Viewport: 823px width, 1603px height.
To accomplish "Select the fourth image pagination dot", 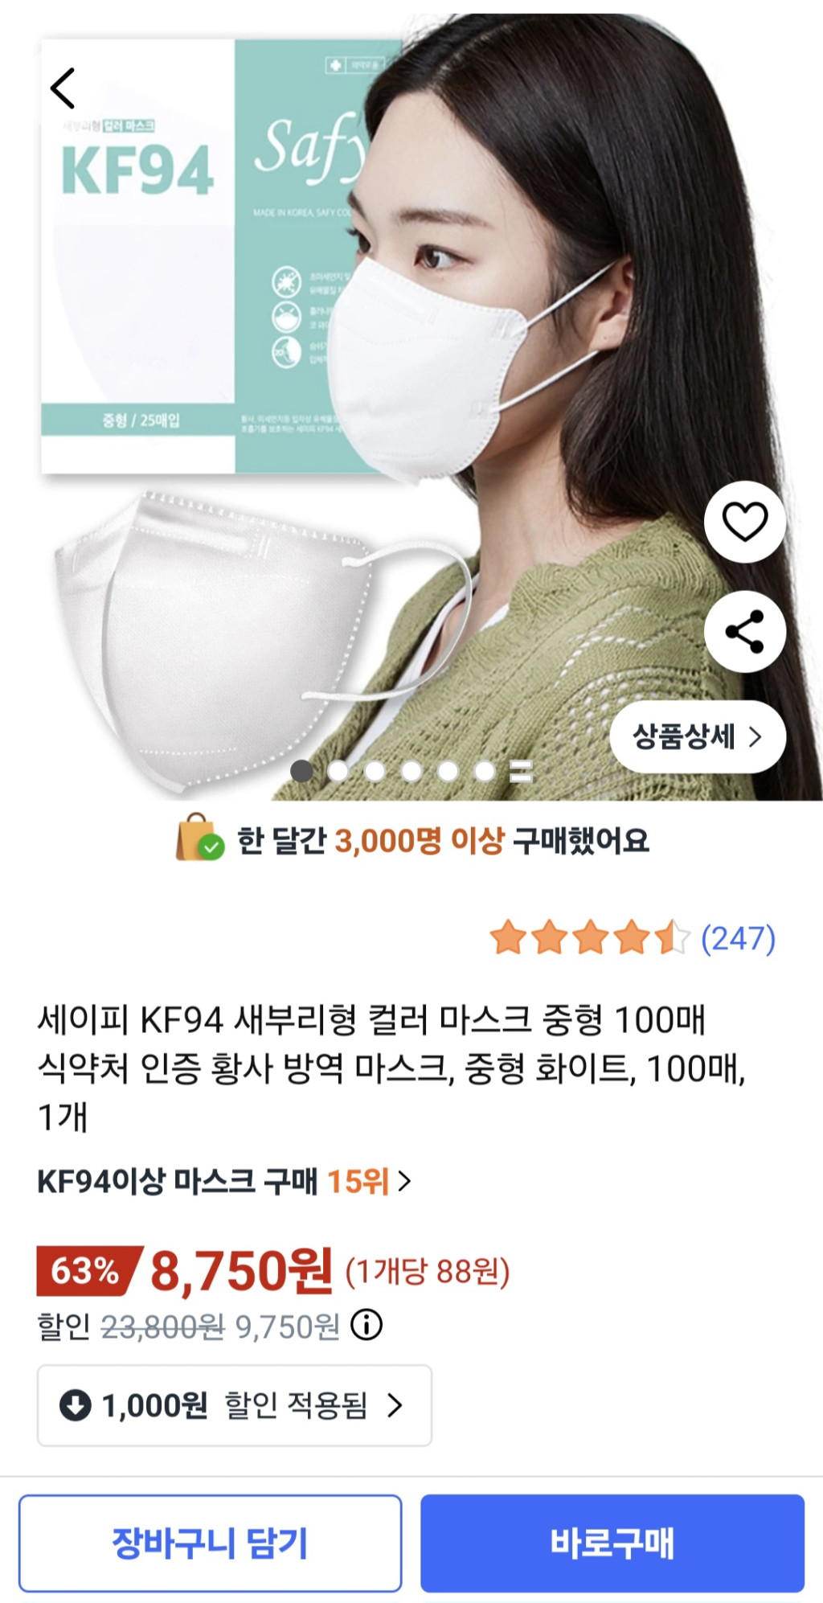I will (x=411, y=771).
